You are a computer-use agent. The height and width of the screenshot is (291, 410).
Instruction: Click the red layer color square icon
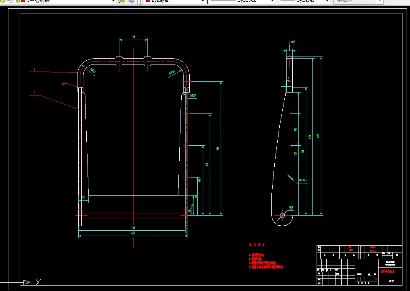coord(23,1)
